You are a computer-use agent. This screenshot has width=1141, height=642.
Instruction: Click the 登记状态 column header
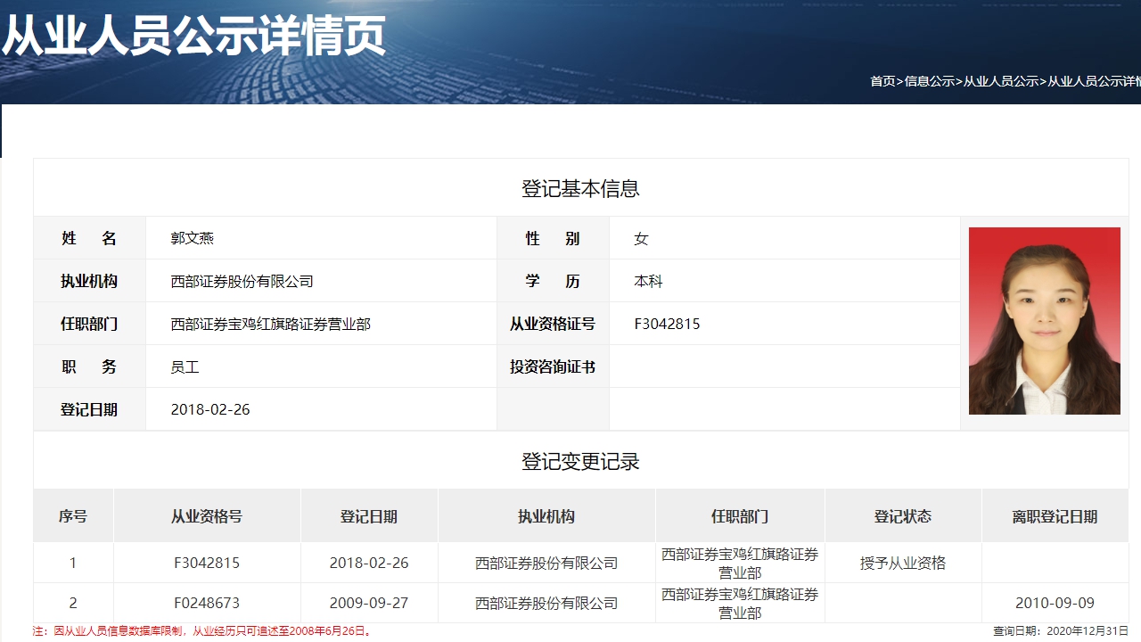[x=902, y=516]
